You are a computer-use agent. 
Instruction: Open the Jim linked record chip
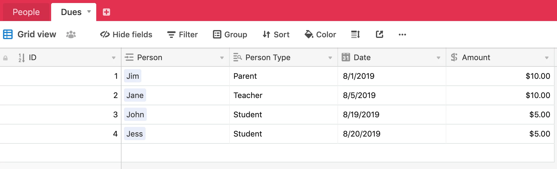(x=133, y=76)
